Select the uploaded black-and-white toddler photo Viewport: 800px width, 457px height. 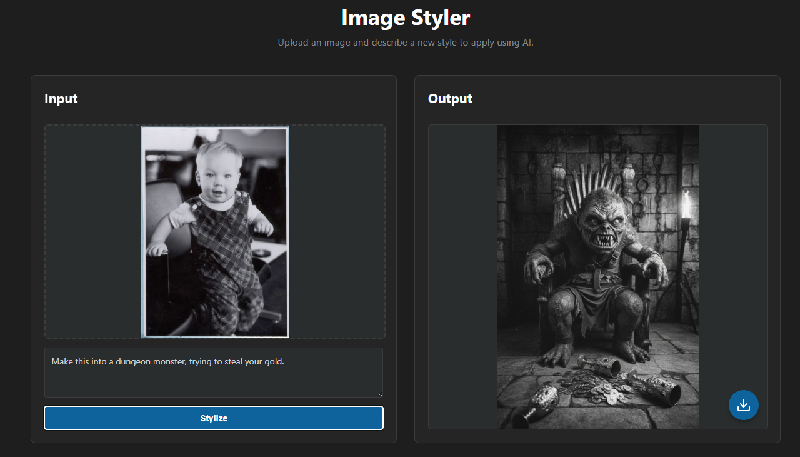215,231
